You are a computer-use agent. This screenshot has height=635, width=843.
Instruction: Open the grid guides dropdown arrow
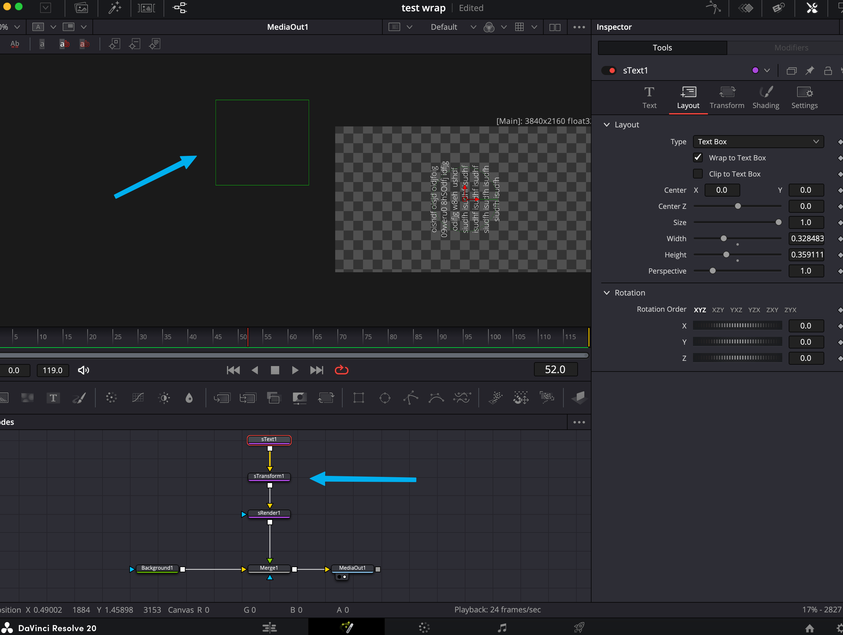534,27
